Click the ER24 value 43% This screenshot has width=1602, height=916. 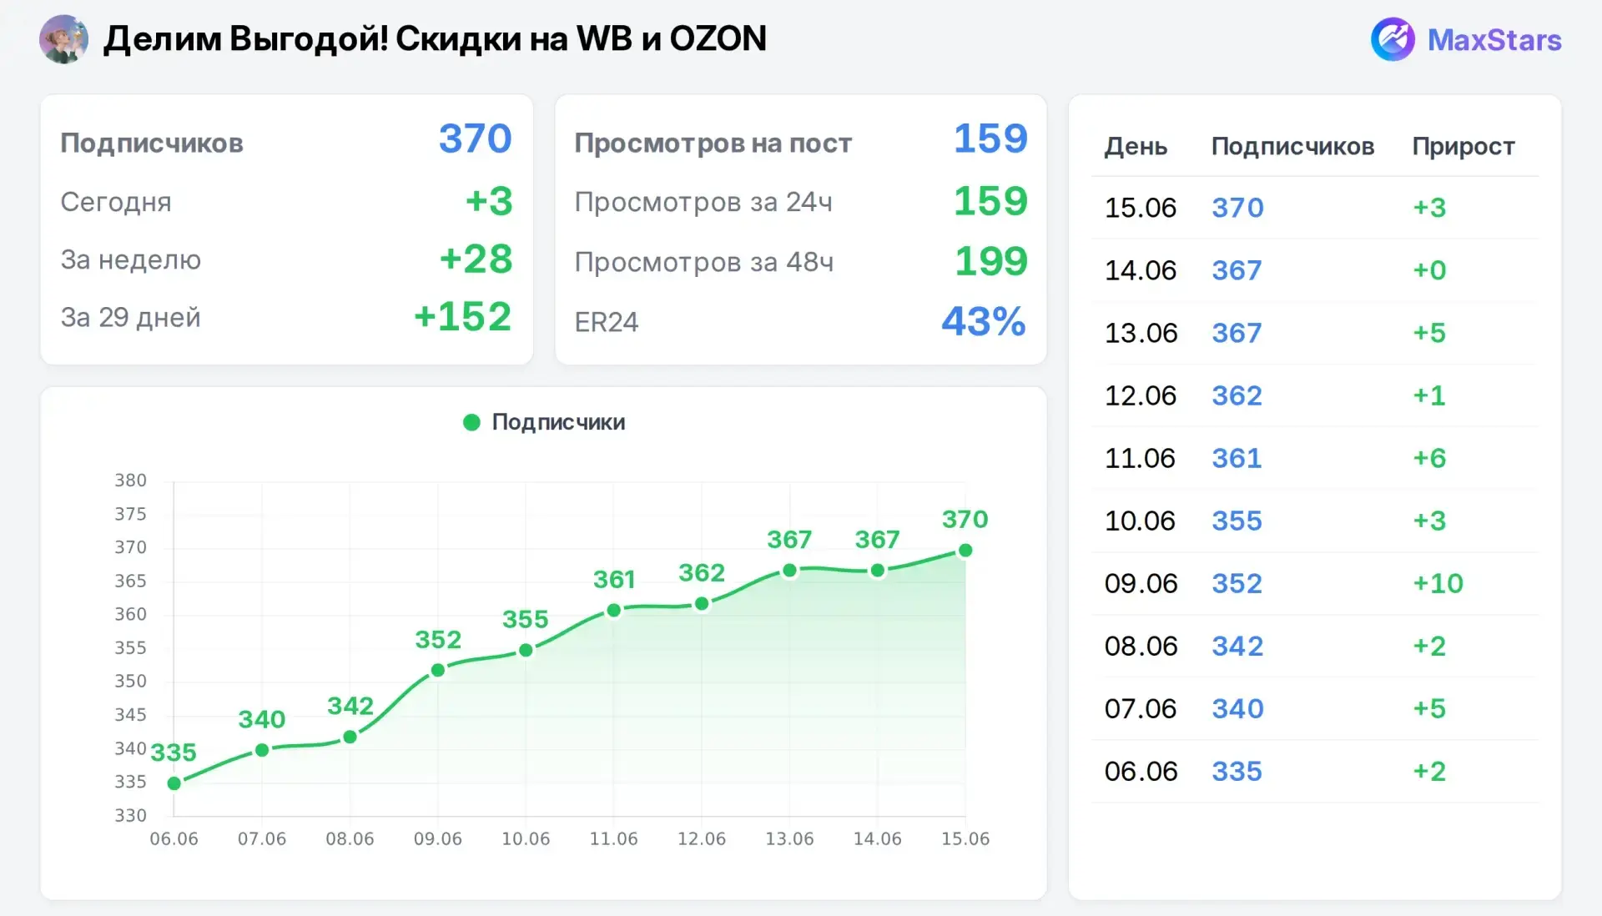(x=984, y=321)
